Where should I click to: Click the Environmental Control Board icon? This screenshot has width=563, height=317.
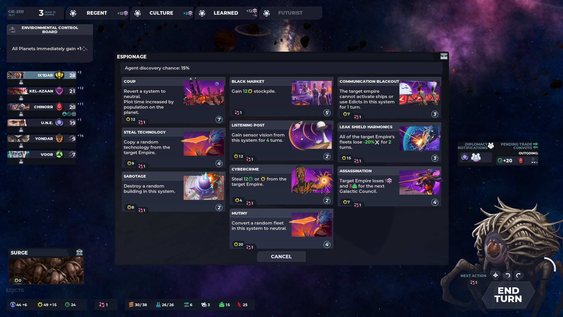[x=12, y=29]
